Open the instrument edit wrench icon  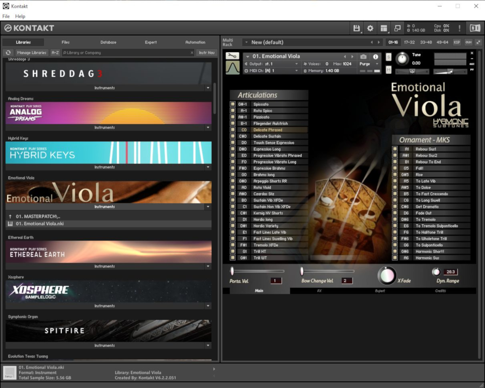tap(232, 56)
